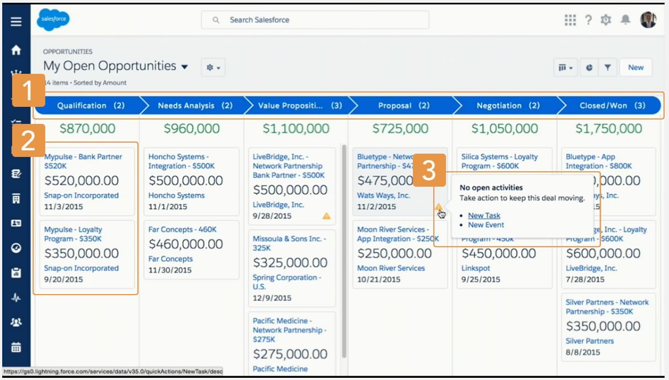
Task: Open Pacific Medicine - Network Partnership opportunity
Action: click(289, 330)
